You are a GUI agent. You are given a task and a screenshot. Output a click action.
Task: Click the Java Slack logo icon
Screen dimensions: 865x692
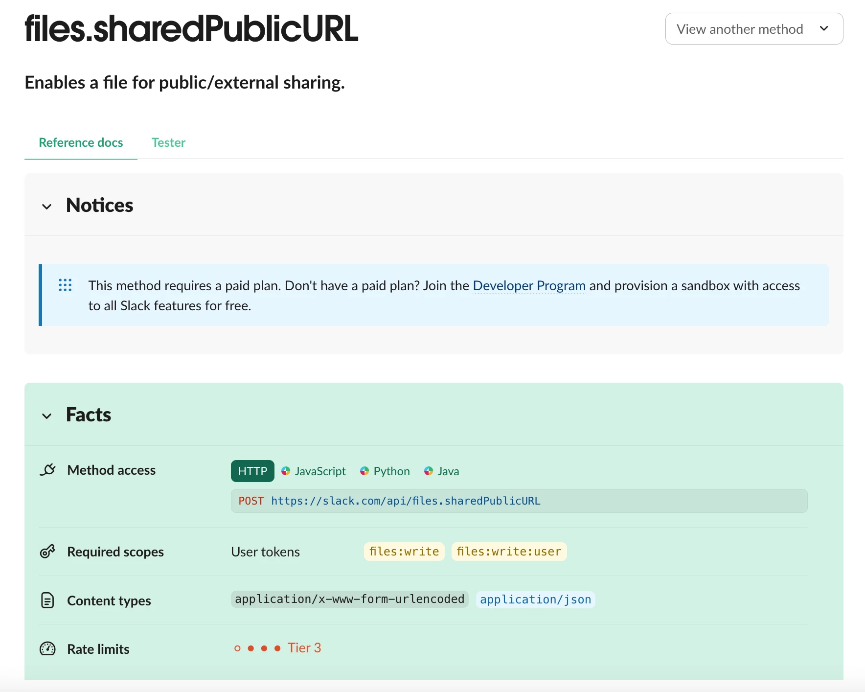[x=429, y=471]
